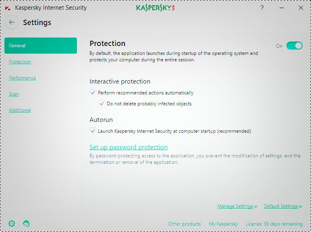This screenshot has height=232, width=311.
Task: Open help with the question mark icon
Action: pos(262,8)
